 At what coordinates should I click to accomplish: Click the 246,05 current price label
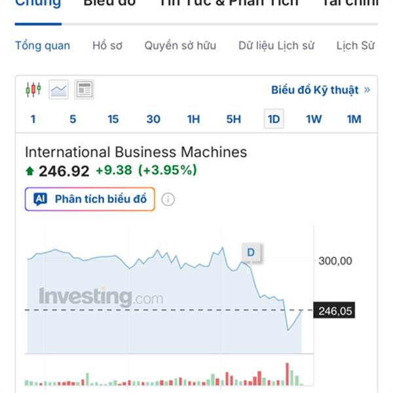[x=335, y=311]
